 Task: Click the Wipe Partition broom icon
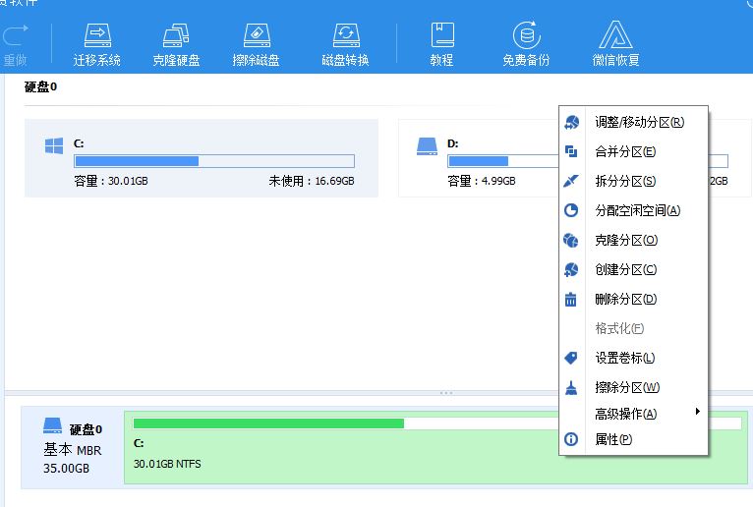click(571, 388)
